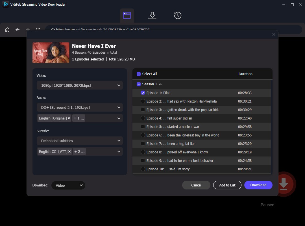Collapse the Season 1 episode list
The height and width of the screenshot is (226, 305).
[160, 84]
